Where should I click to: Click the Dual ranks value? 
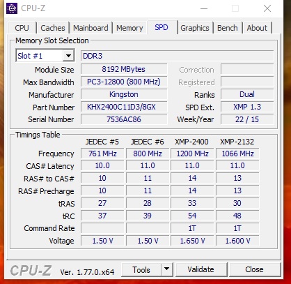click(x=247, y=94)
